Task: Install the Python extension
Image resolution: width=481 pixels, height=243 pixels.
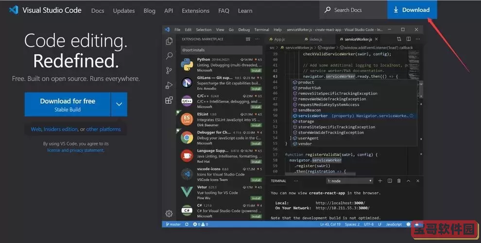Action: pos(256,70)
